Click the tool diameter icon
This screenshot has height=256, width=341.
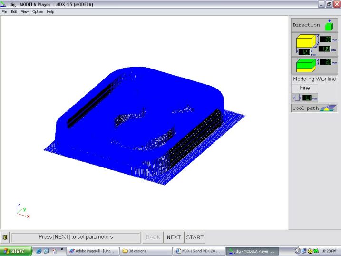pyautogui.click(x=297, y=98)
